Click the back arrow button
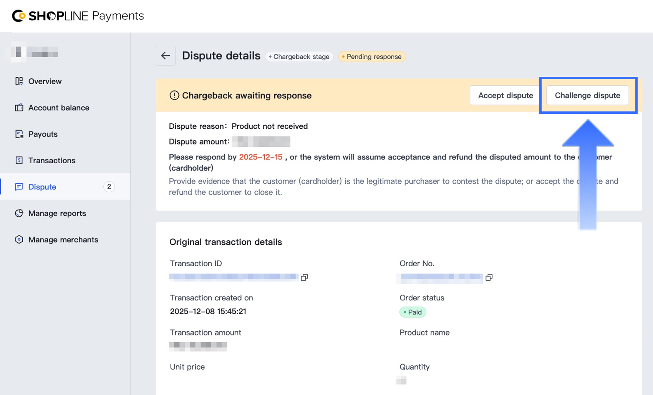 pos(166,56)
